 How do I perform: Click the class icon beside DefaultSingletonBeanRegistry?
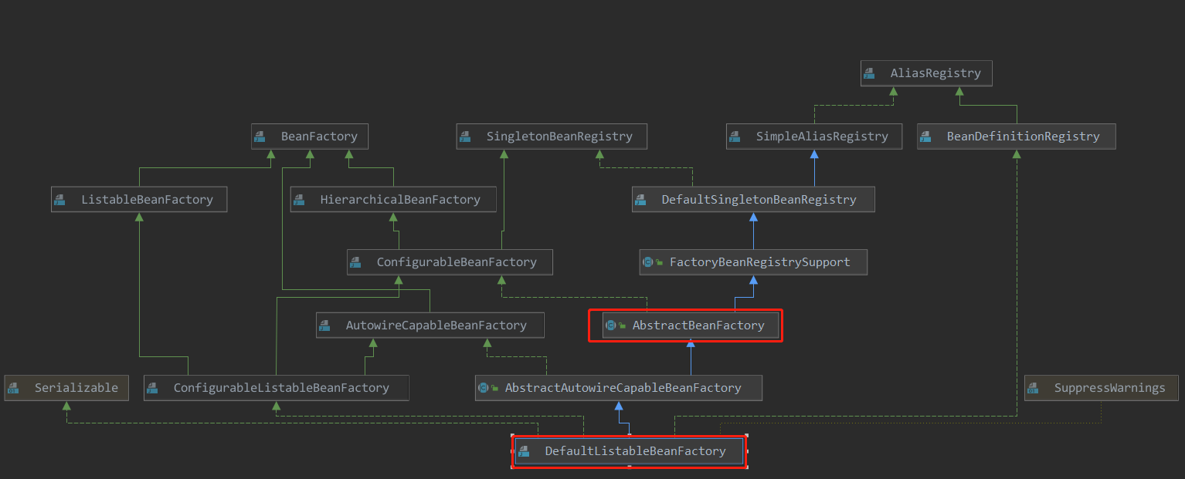click(641, 200)
